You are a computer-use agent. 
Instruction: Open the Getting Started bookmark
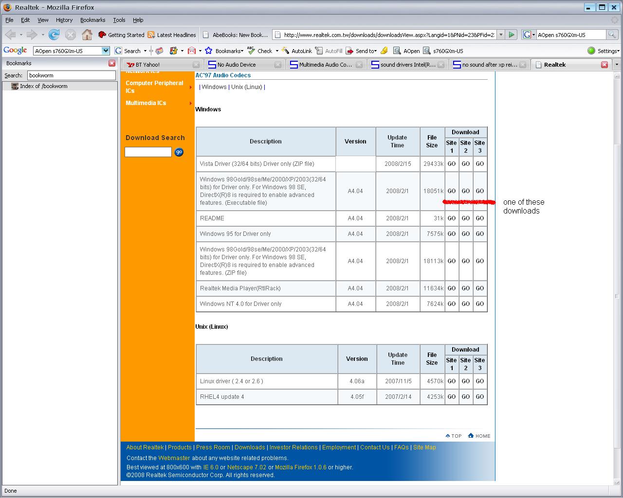tap(121, 35)
